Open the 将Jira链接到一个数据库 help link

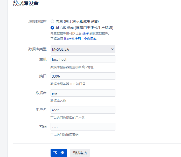click(x=80, y=39)
